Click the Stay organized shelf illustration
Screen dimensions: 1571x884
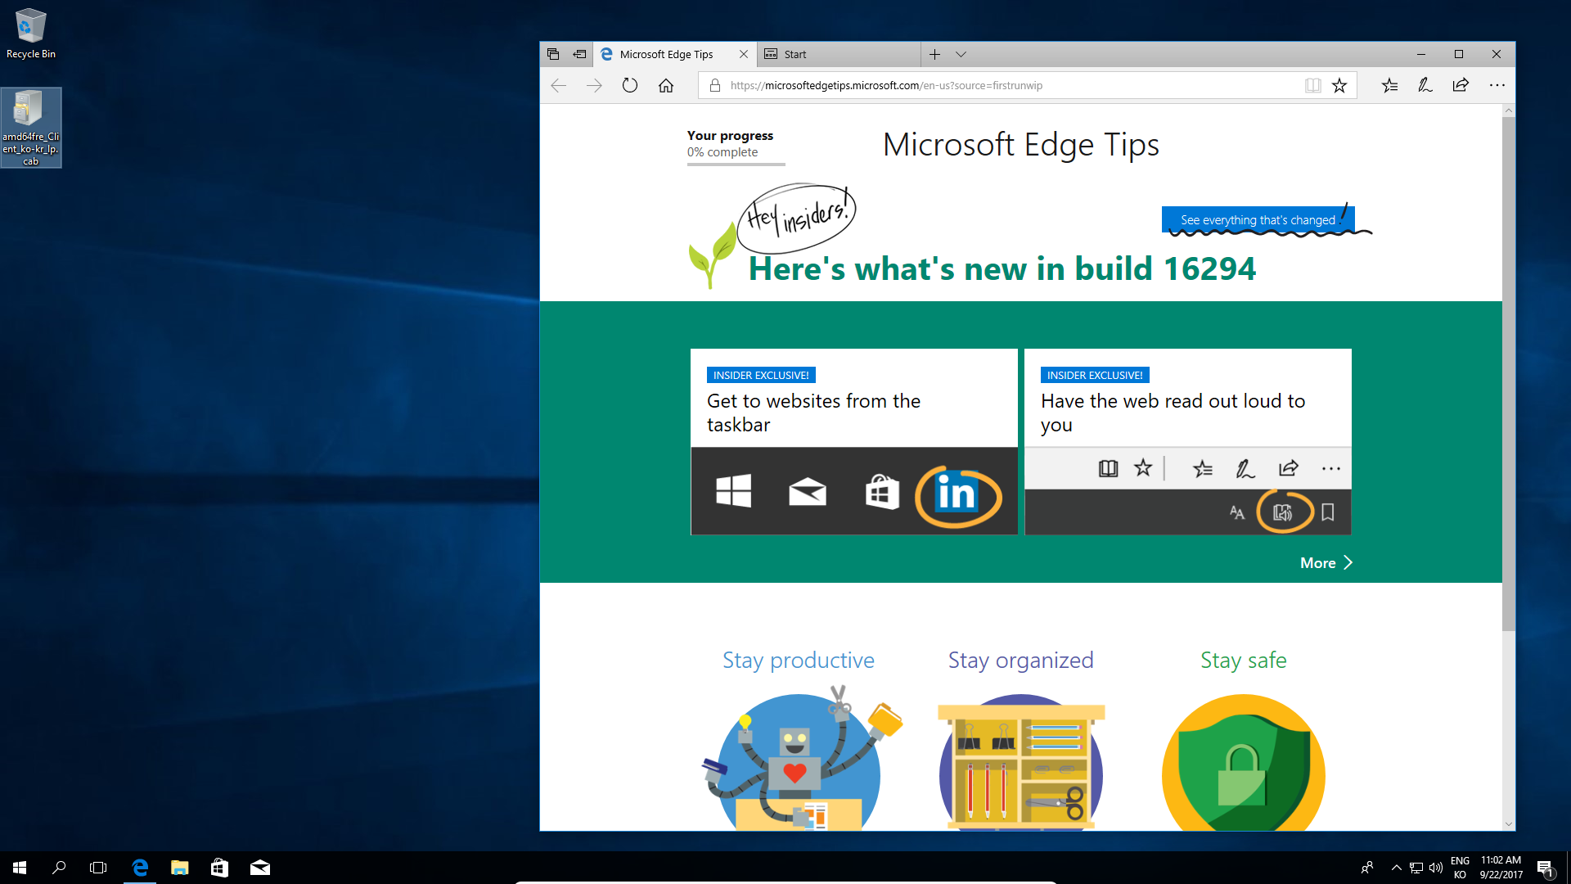click(x=1021, y=763)
